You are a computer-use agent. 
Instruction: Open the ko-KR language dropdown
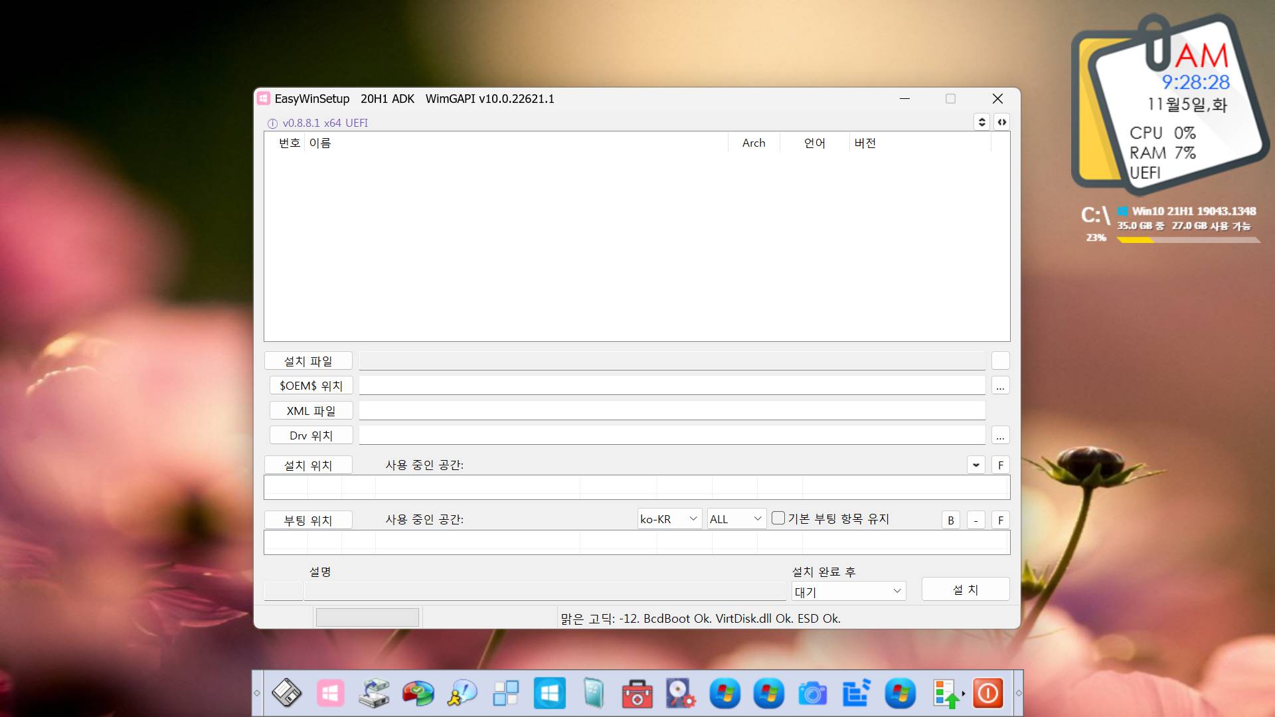coord(669,519)
